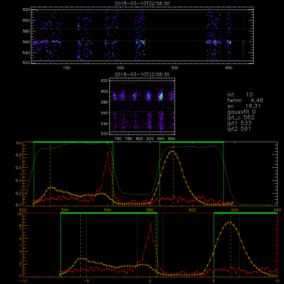Click x-axis label 860 of middle image
This screenshot has height=284, width=284.
pos(172,139)
